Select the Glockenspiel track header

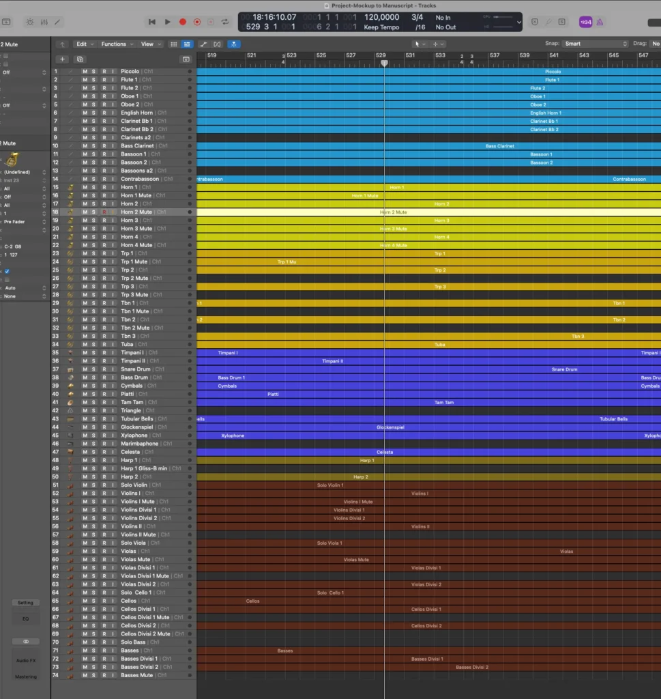pyautogui.click(x=123, y=427)
